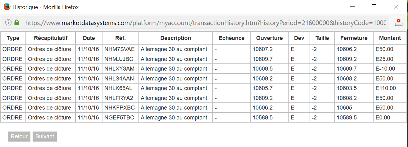Click the red icon right of the address bar
408x147 pixels.
(x=398, y=23)
